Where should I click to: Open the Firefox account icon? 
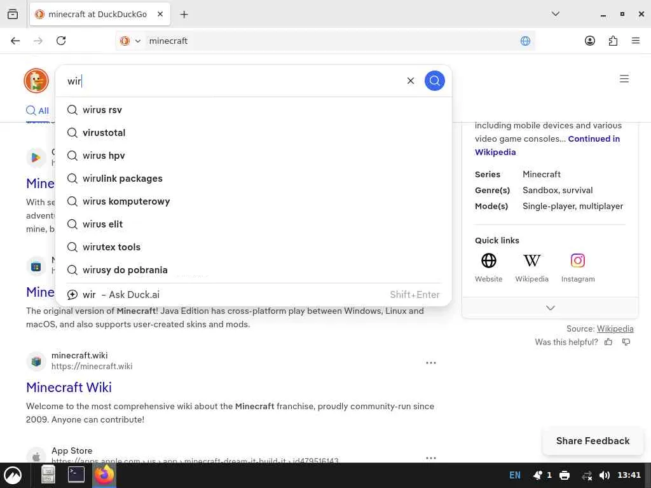[x=589, y=41]
